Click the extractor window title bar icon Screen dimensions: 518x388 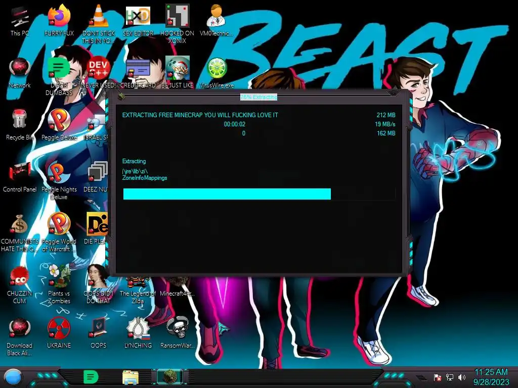(121, 96)
